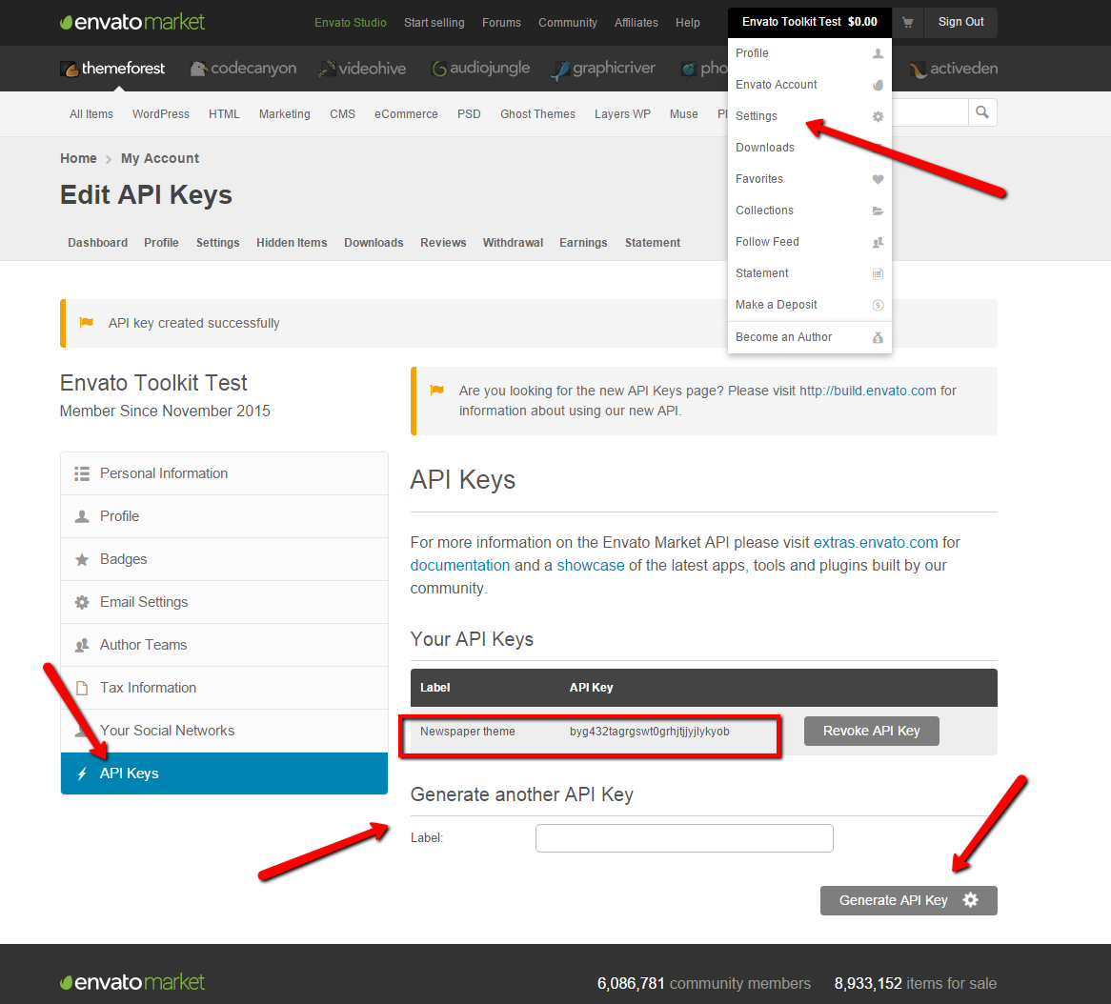The image size is (1111, 1004).
Task: Select Favorites menu entry
Action: coord(810,179)
